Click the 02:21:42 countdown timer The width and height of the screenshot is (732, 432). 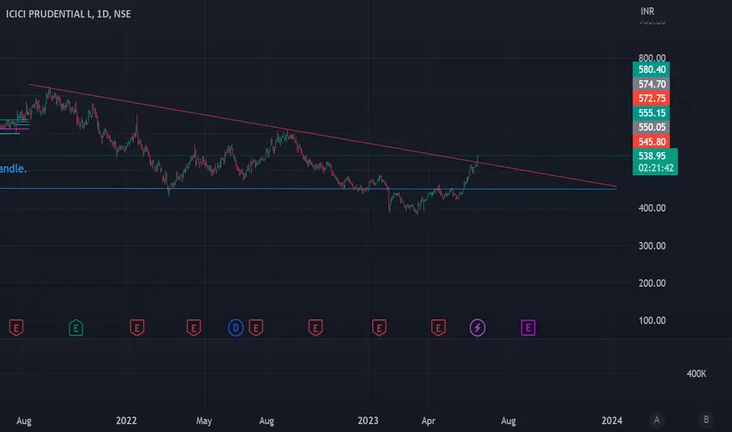656,168
